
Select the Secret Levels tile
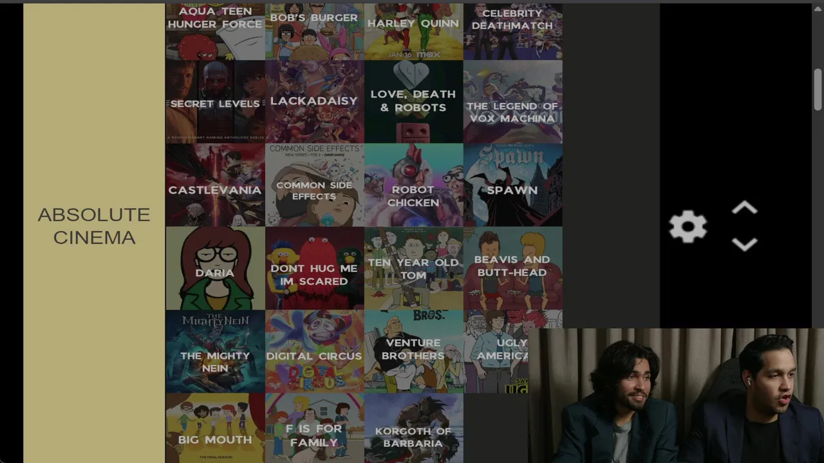pyautogui.click(x=215, y=102)
